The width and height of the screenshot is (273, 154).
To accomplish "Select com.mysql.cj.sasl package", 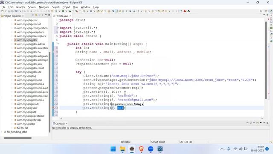I will pos(27,108).
